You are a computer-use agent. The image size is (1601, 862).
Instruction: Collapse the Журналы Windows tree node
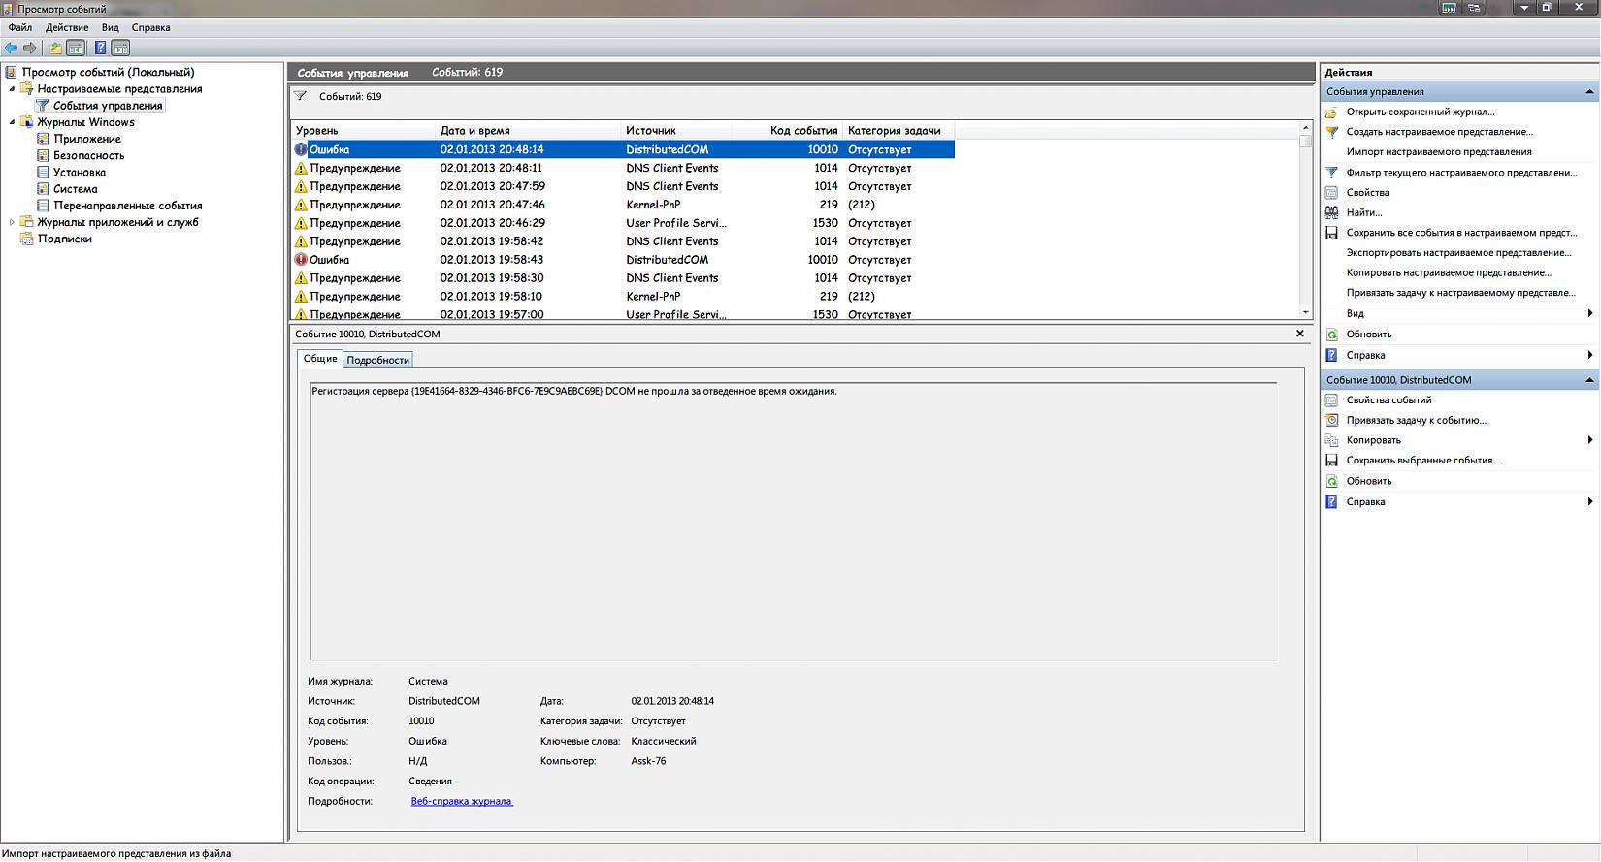tap(12, 122)
